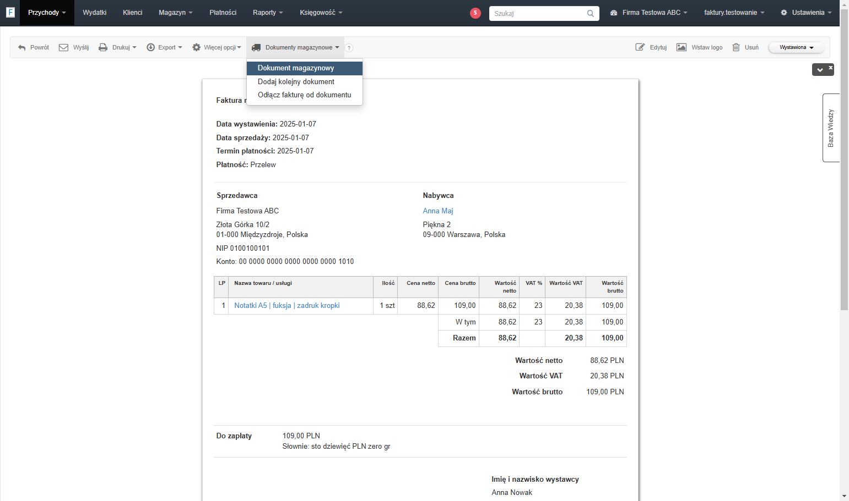Open the Notatki A5 product link
The image size is (849, 501).
pyautogui.click(x=287, y=306)
